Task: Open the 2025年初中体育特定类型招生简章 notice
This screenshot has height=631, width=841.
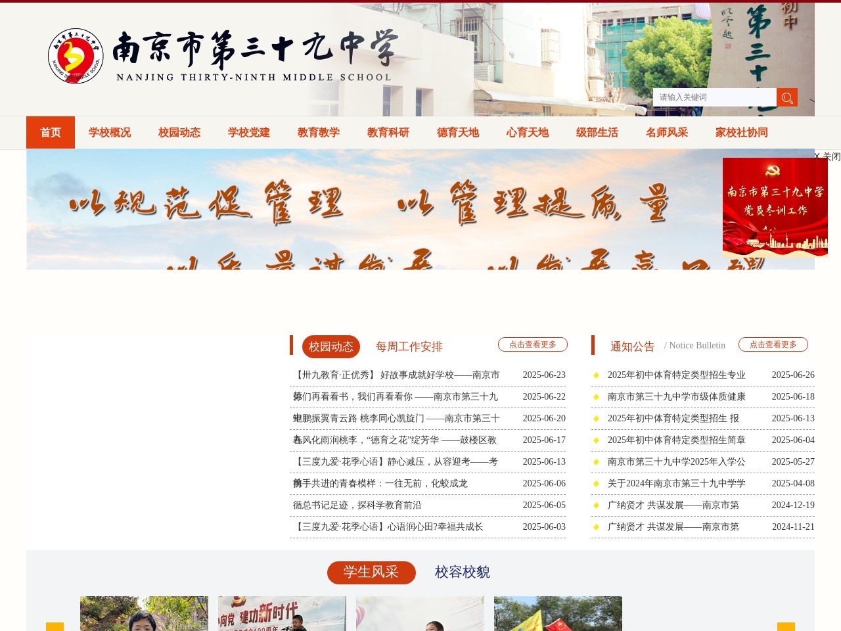Action: tap(677, 440)
